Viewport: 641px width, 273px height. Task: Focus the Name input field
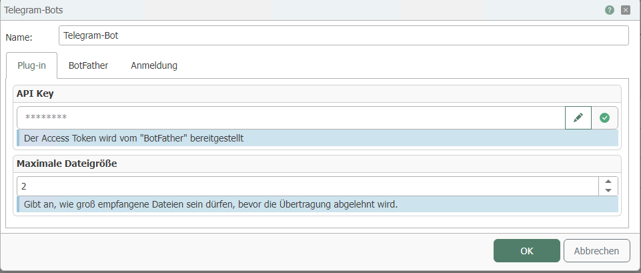pos(344,35)
